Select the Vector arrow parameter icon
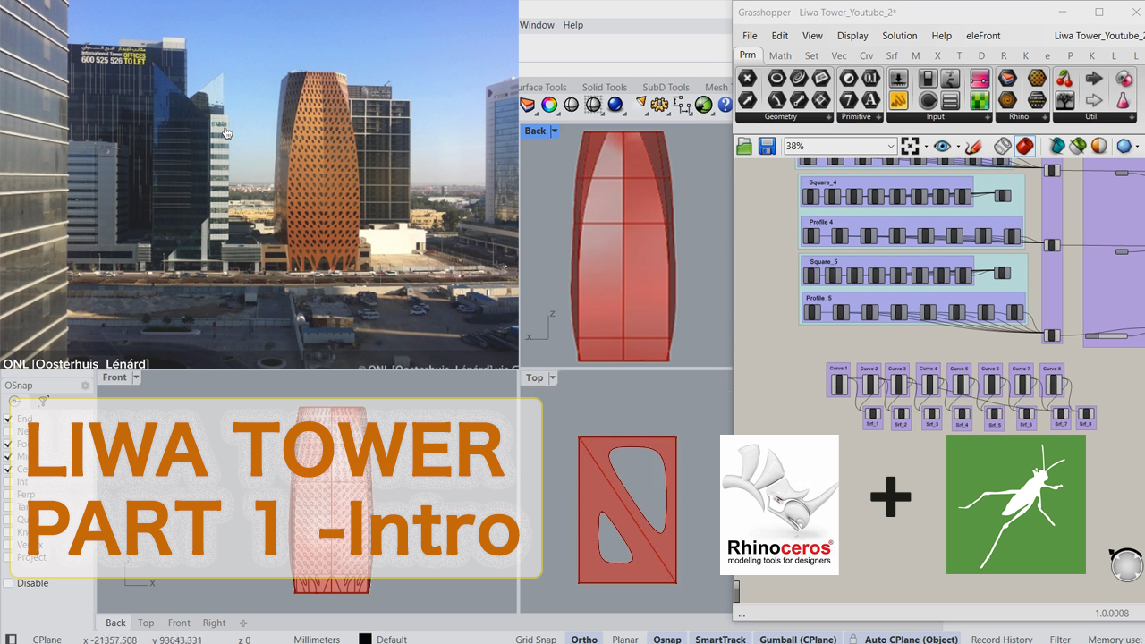This screenshot has width=1145, height=644. coord(747,100)
